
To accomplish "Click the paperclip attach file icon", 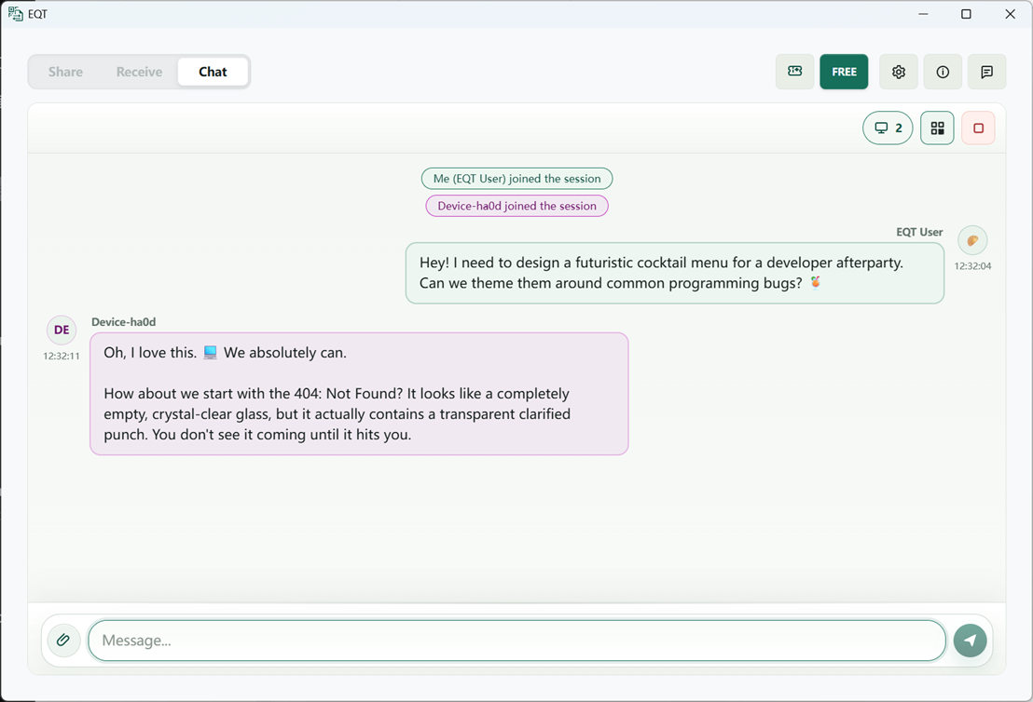I will tap(64, 640).
